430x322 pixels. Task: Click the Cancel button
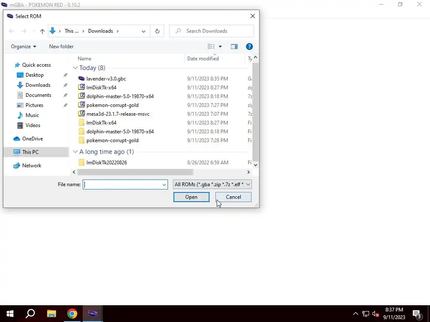coord(233,197)
